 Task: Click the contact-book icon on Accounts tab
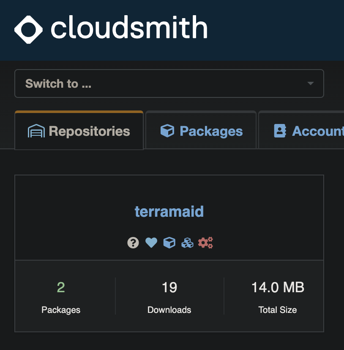click(x=280, y=131)
